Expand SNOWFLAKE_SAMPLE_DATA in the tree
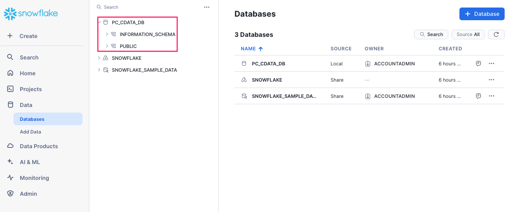Screen dimensions: 509x212 pos(99,70)
